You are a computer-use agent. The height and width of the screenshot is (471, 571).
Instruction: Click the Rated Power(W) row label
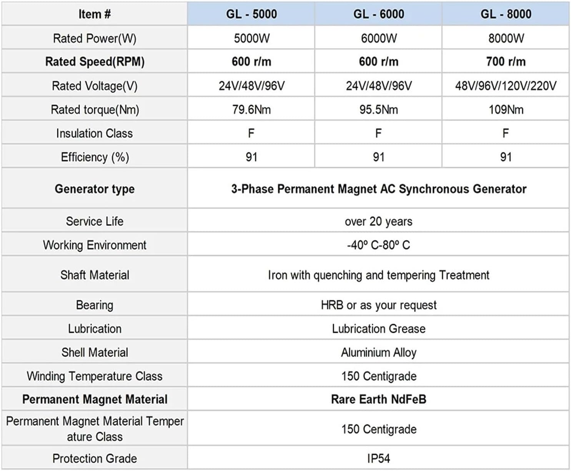point(95,38)
